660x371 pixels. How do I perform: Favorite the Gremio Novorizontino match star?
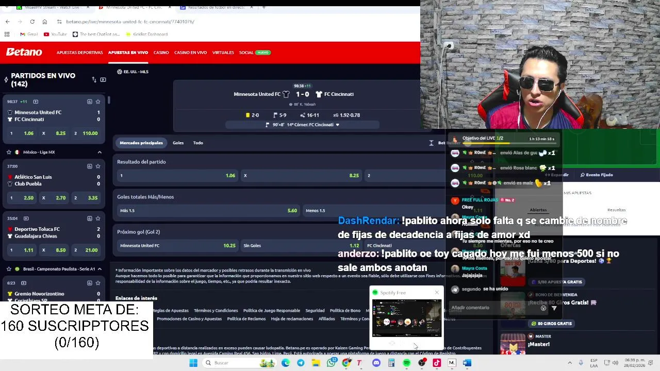98,283
